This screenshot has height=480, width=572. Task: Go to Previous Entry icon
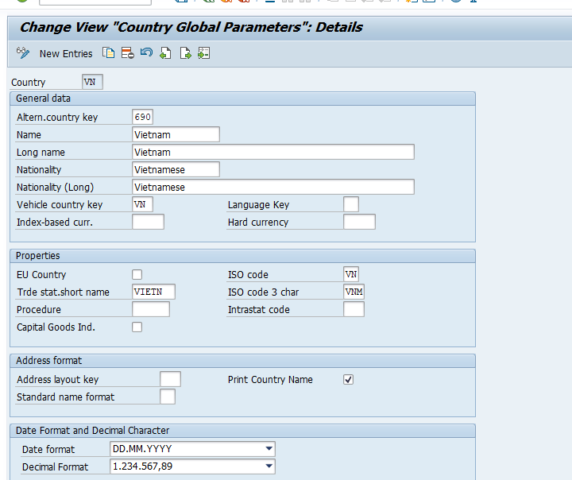165,53
